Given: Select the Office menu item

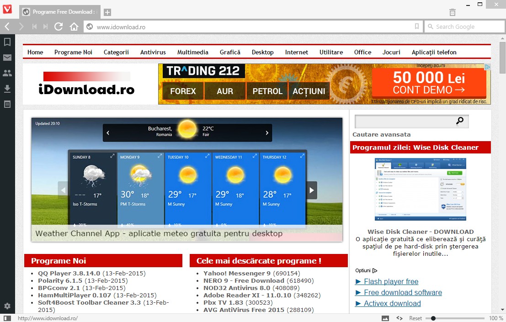Looking at the screenshot, I should 363,52.
